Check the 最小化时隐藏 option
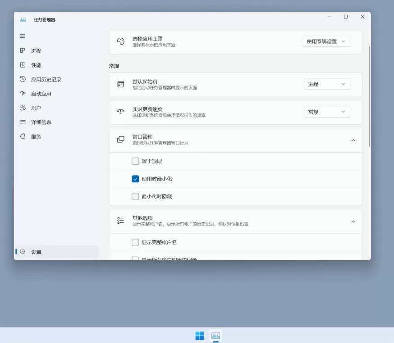The image size is (394, 343). pos(135,196)
